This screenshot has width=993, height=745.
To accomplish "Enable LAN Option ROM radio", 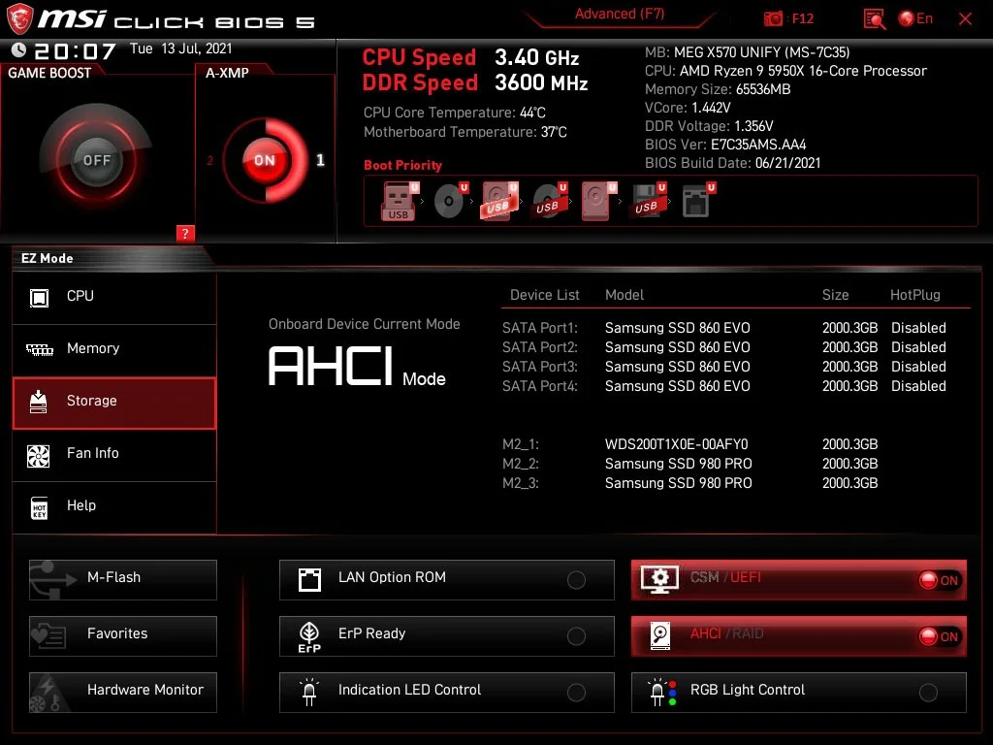I will click(576, 580).
